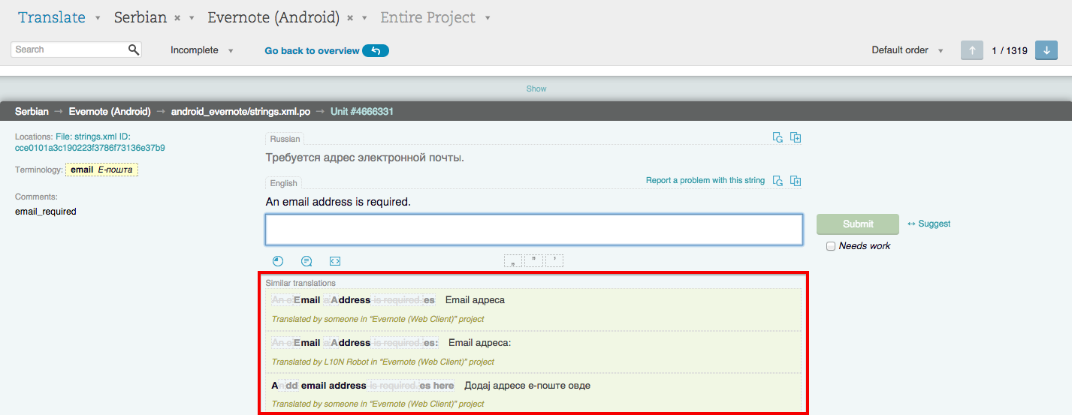Image resolution: width=1072 pixels, height=415 pixels.
Task: Click the translation input text area
Action: pyautogui.click(x=533, y=230)
